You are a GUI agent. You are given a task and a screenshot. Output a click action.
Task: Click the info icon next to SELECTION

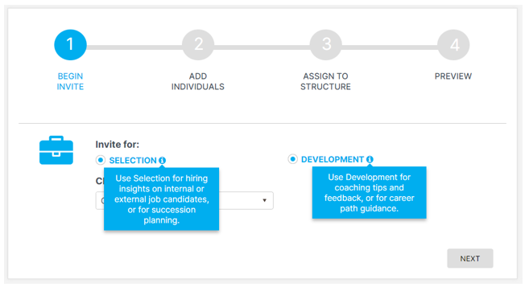[x=163, y=160]
